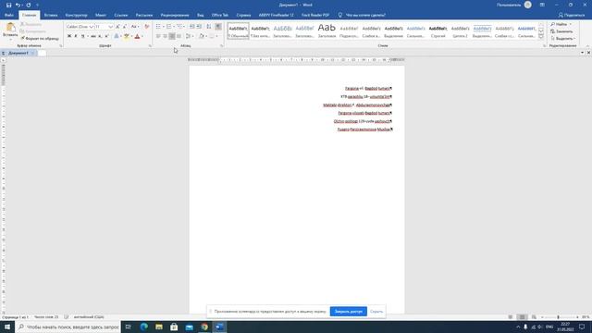
Task: Pick the text highlight color
Action: click(127, 36)
